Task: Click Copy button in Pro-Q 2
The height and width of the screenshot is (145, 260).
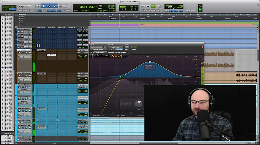Action: click(x=147, y=56)
